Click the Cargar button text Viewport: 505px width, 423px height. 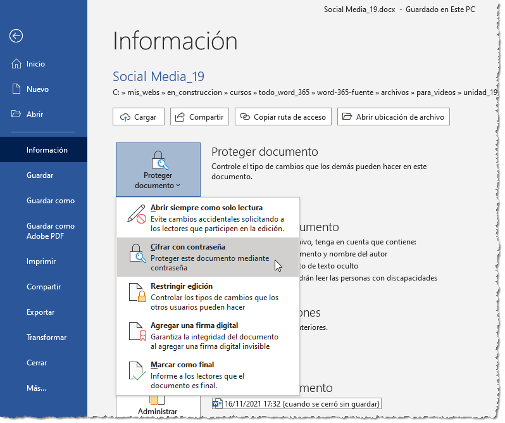pyautogui.click(x=146, y=117)
